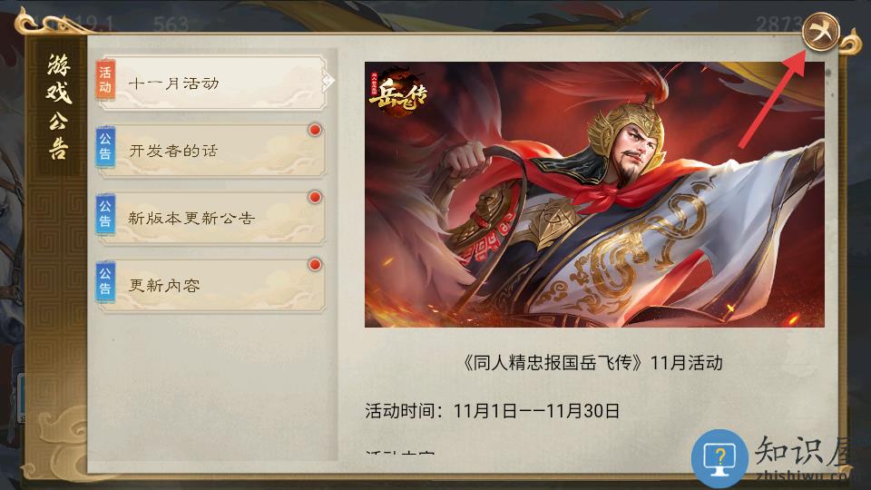Click the red unread dot on 新版本更新公告
Viewport: 871px width, 490px height.
tap(315, 197)
